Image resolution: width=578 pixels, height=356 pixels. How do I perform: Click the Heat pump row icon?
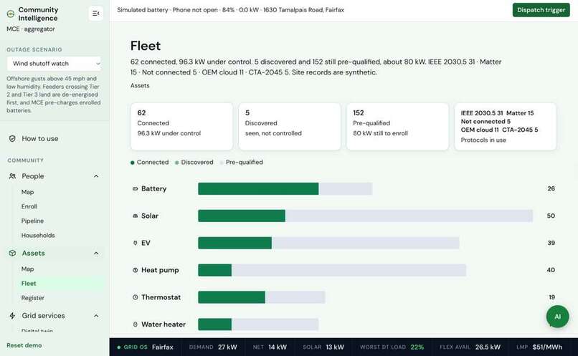coord(135,270)
